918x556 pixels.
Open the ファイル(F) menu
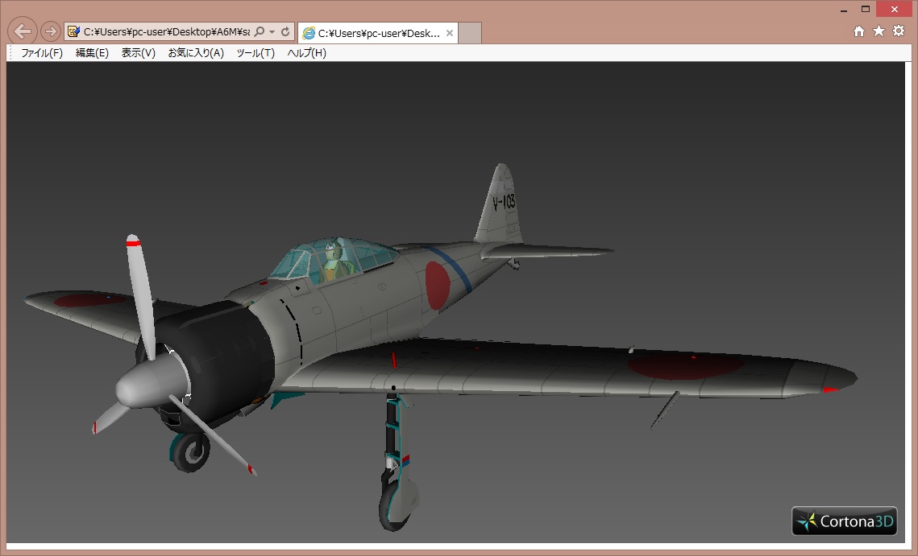point(41,53)
